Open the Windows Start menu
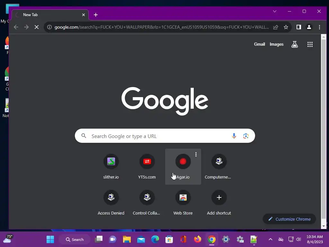The image size is (329, 247). click(x=50, y=239)
